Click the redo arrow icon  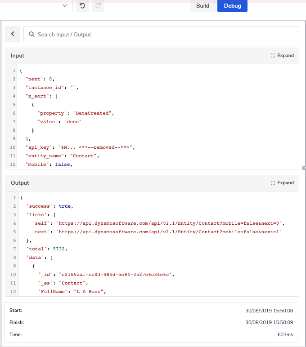(98, 6)
